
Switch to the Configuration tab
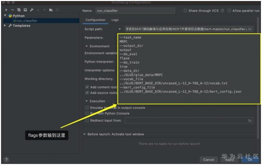[x=95, y=20]
